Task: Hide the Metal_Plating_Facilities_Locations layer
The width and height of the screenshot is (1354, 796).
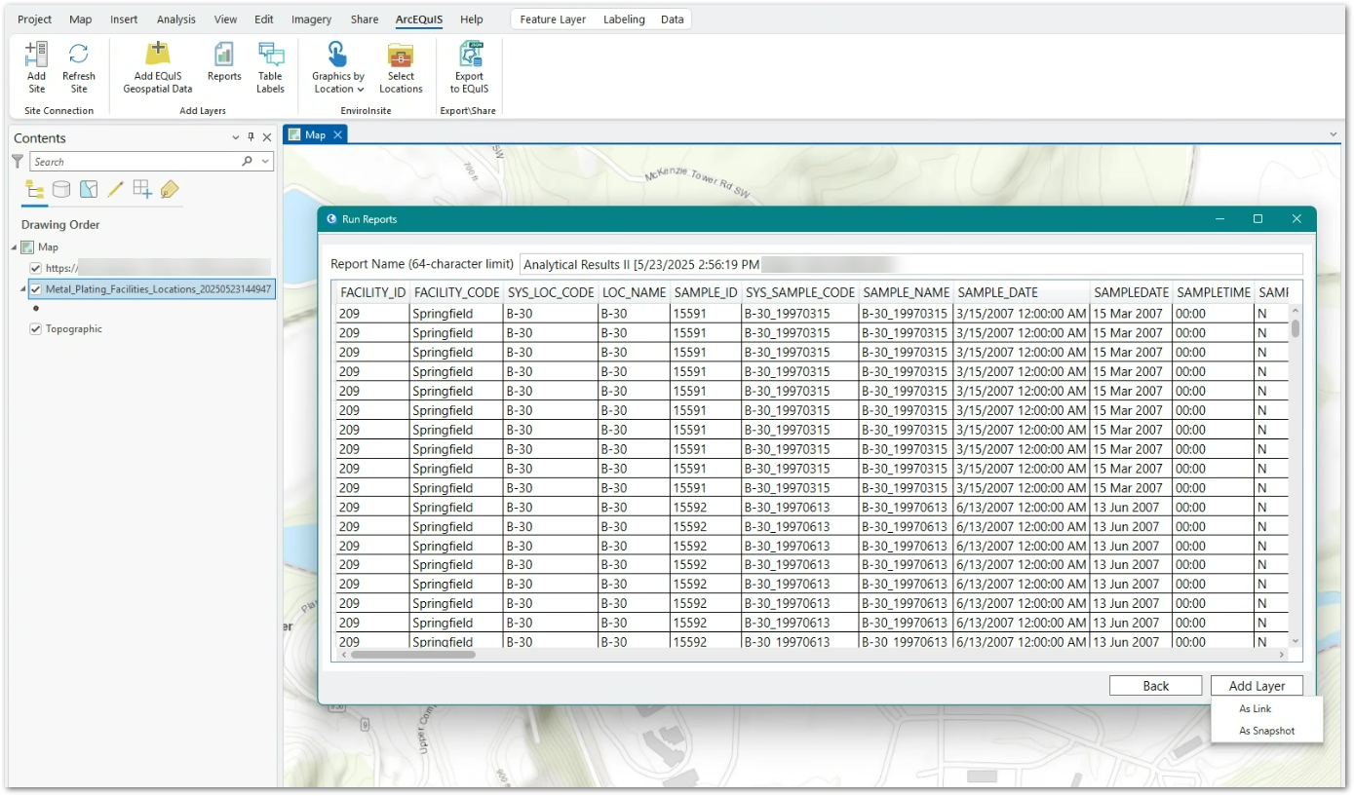Action: click(36, 288)
